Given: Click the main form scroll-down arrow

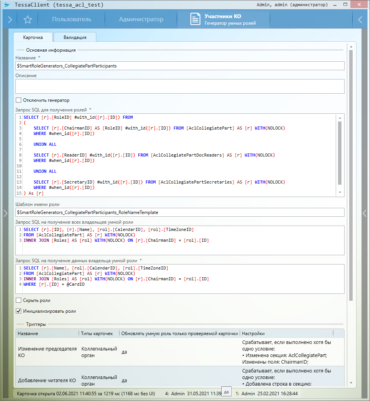Looking at the screenshot, I should pos(351,383).
